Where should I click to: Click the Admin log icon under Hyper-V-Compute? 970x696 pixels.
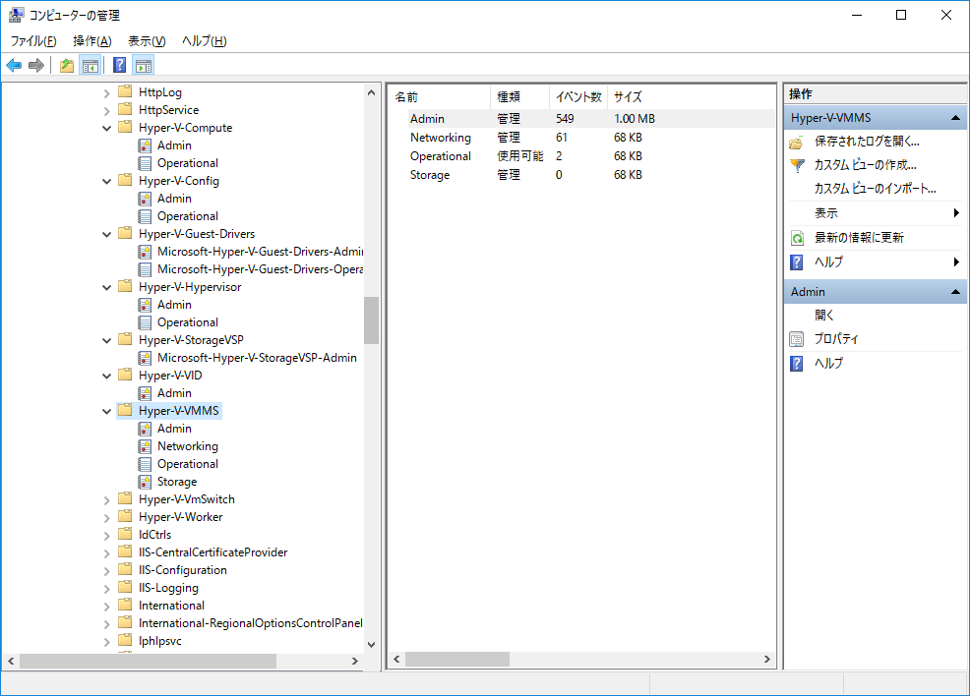click(x=145, y=145)
